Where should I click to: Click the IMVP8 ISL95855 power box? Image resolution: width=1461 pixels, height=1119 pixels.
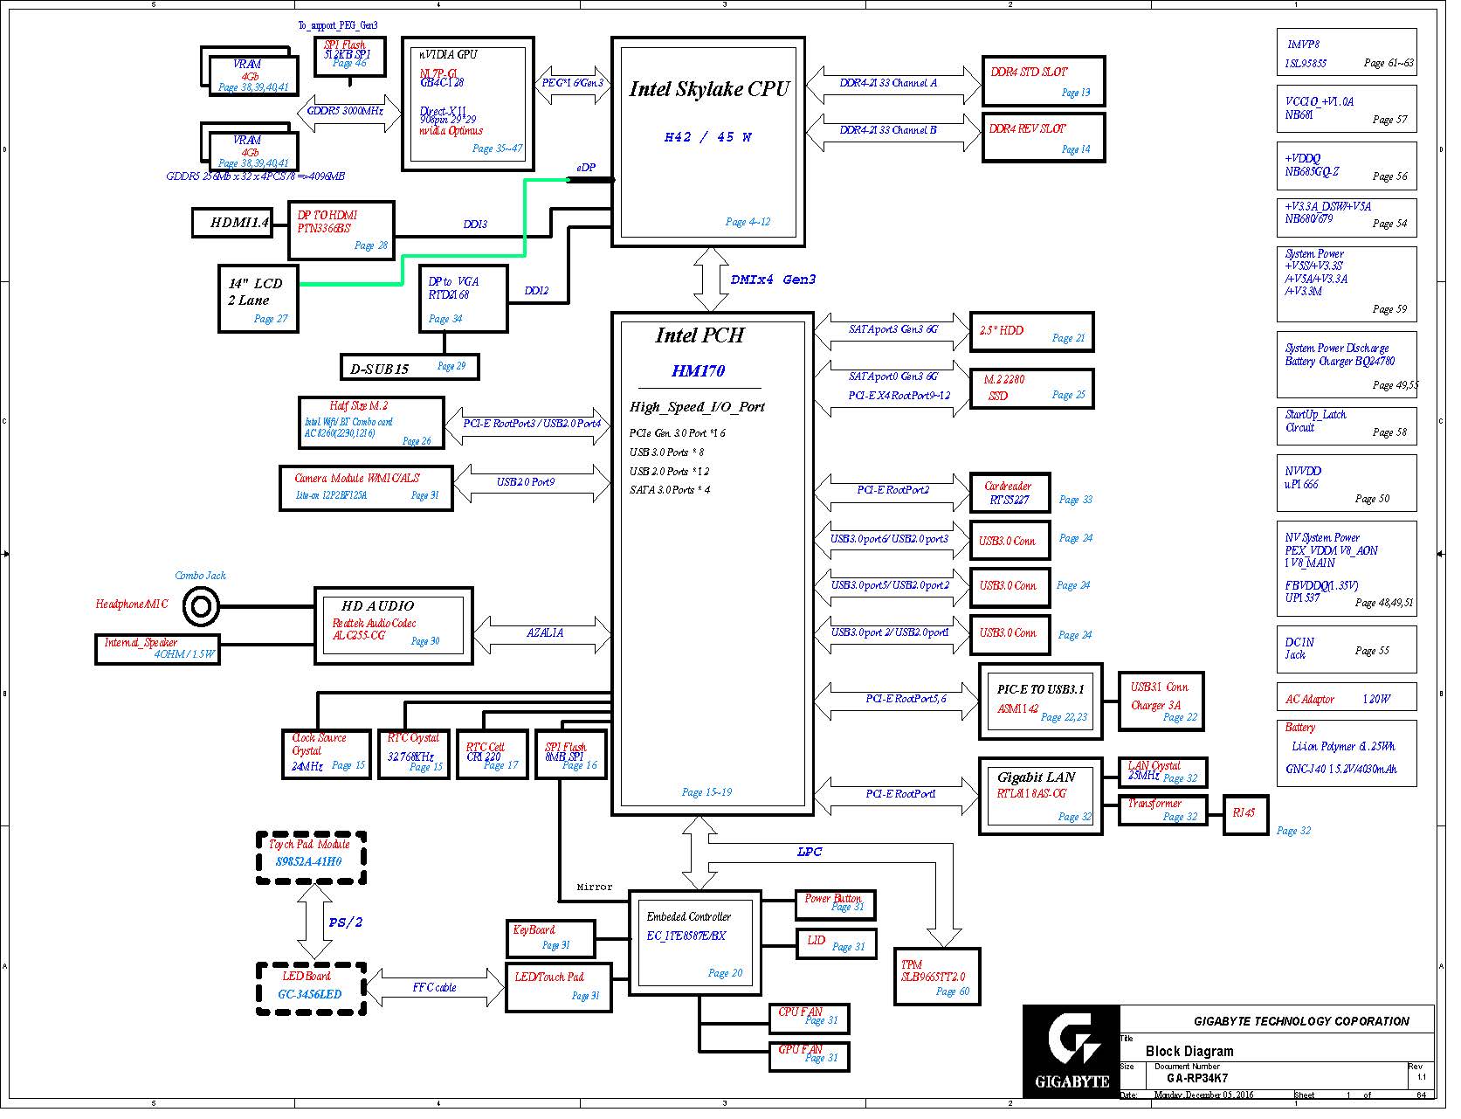(x=1346, y=53)
